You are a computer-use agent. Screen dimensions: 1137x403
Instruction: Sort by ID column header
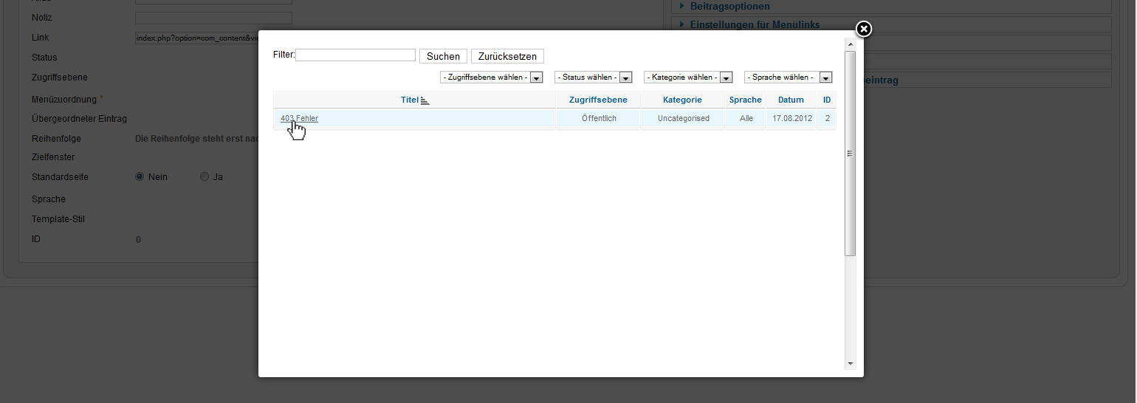click(x=827, y=100)
